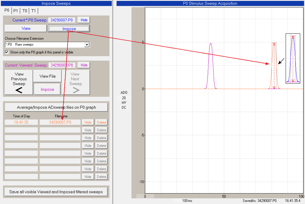The height and width of the screenshot is (204, 305).
Task: Click the Current P0 Sweep filename field
Action: coord(62,20)
